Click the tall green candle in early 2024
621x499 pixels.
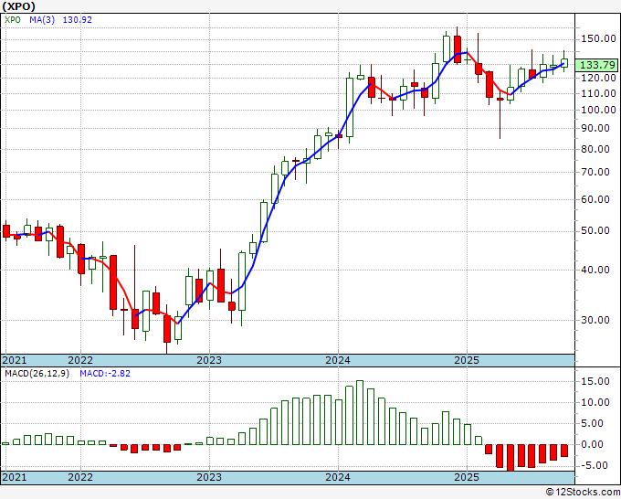(x=349, y=108)
